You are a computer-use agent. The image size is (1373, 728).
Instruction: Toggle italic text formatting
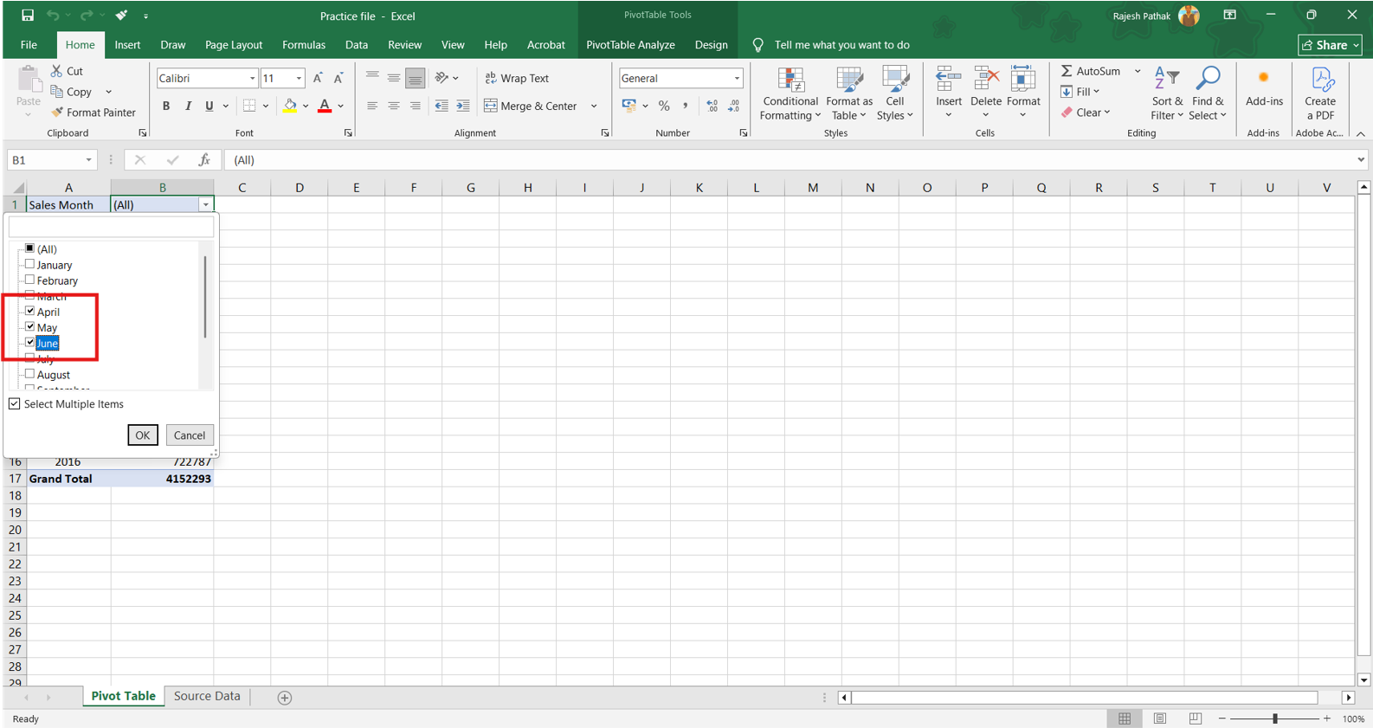pyautogui.click(x=188, y=106)
